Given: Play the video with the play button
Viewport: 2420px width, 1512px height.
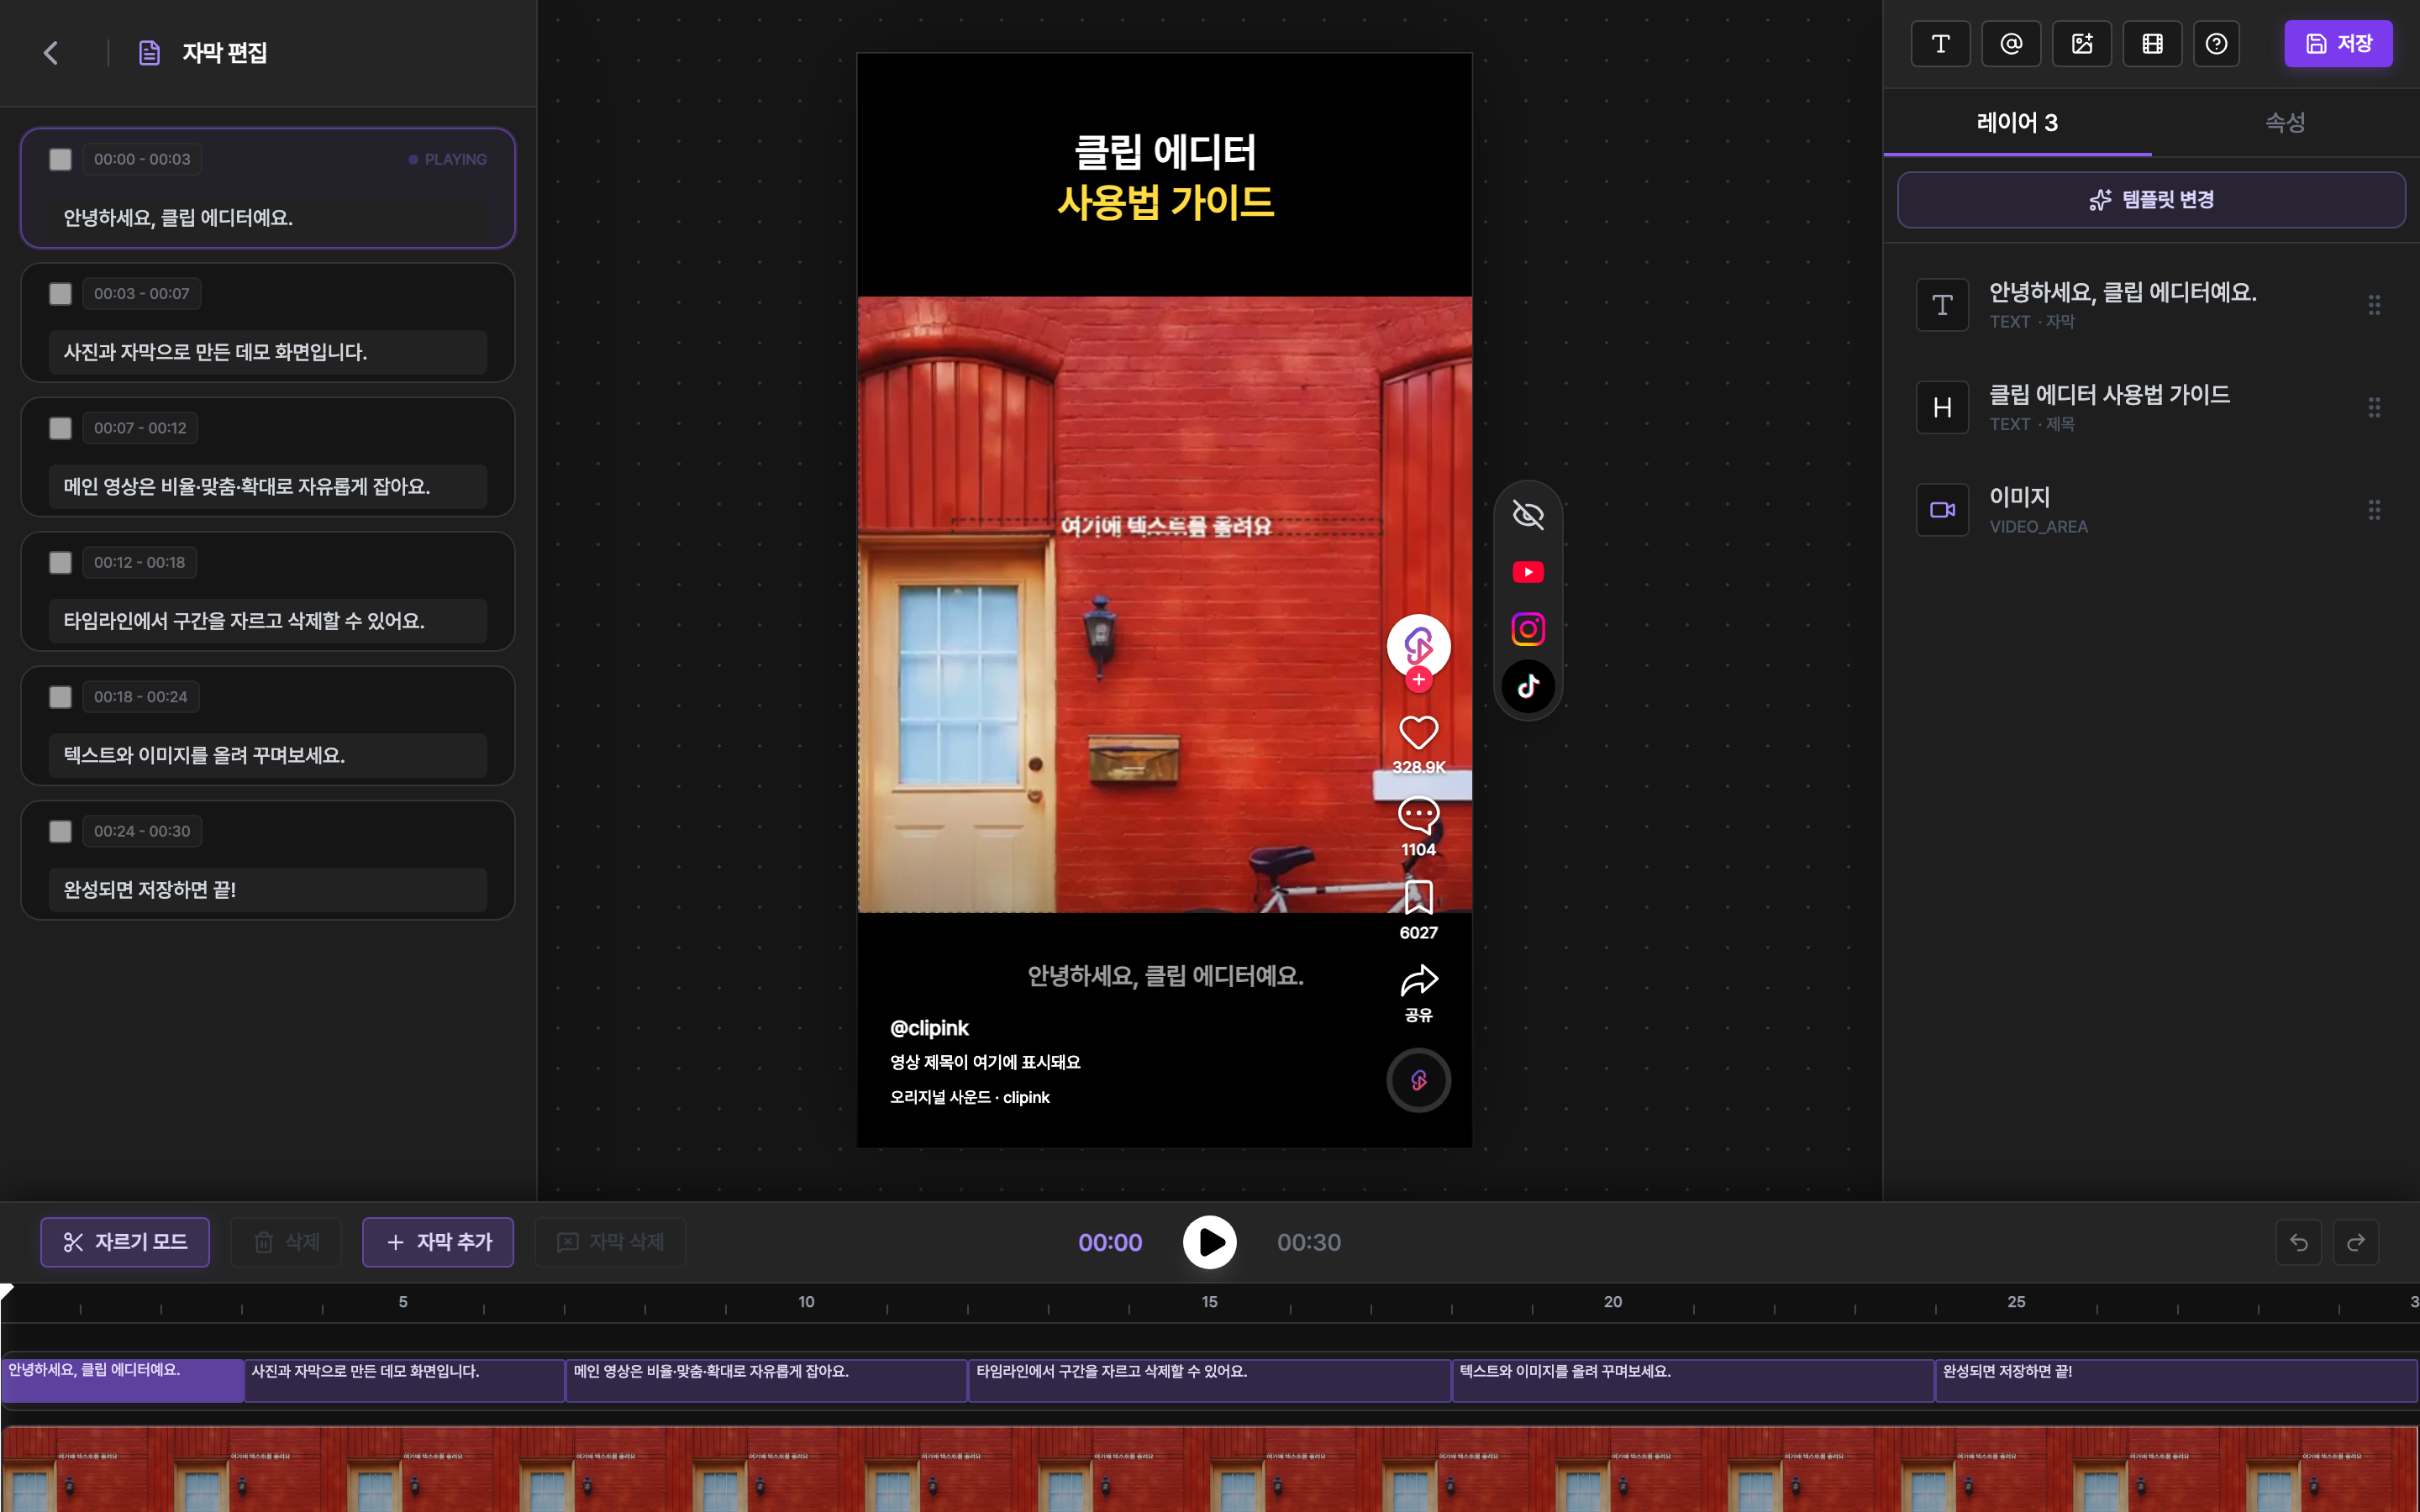Looking at the screenshot, I should coord(1210,1242).
